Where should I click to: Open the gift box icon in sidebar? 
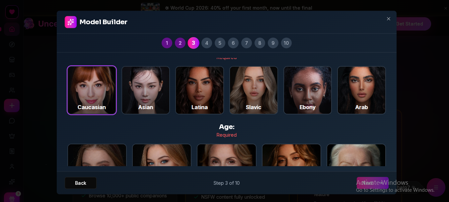click(12, 198)
